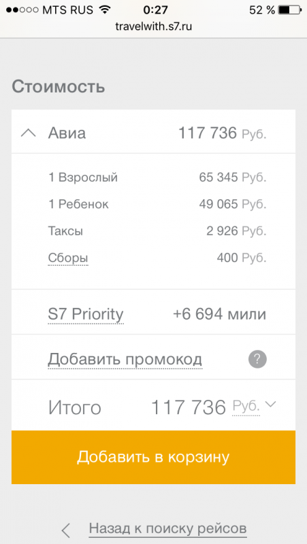
Task: Tap the promo code help question icon
Action: [x=257, y=360]
